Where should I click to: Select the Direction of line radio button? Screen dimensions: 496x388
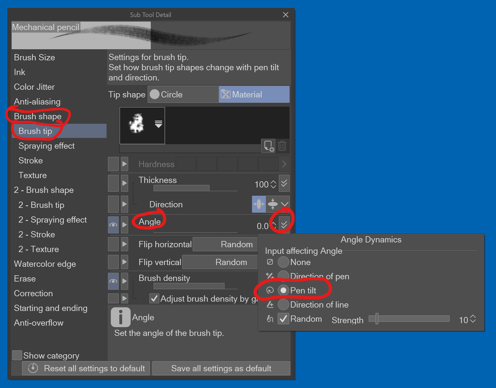click(283, 304)
